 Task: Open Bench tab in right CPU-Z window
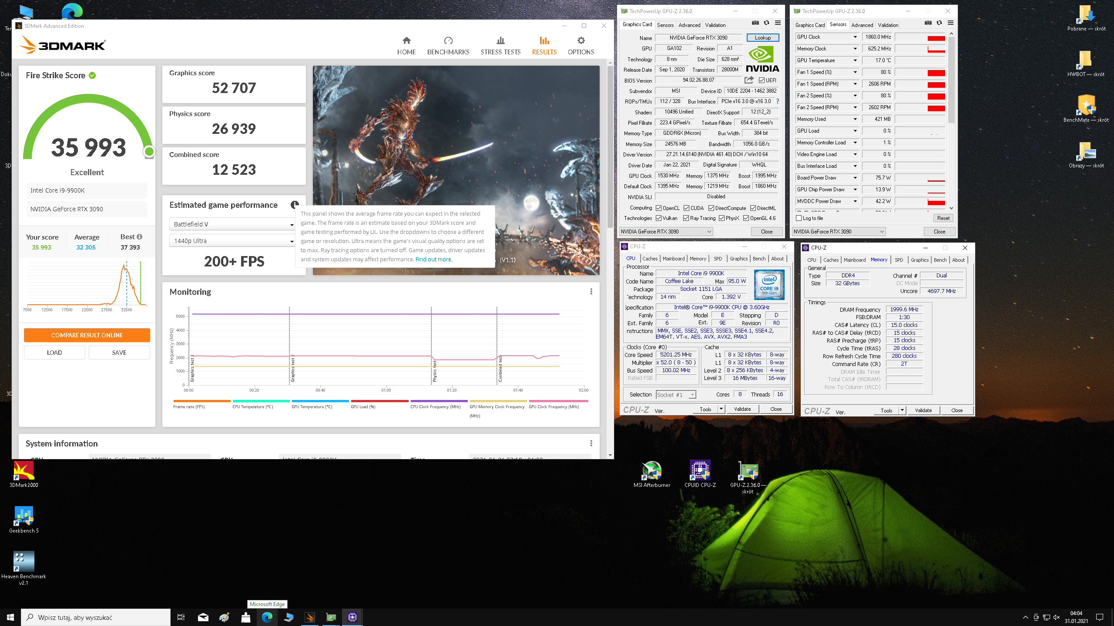point(940,260)
